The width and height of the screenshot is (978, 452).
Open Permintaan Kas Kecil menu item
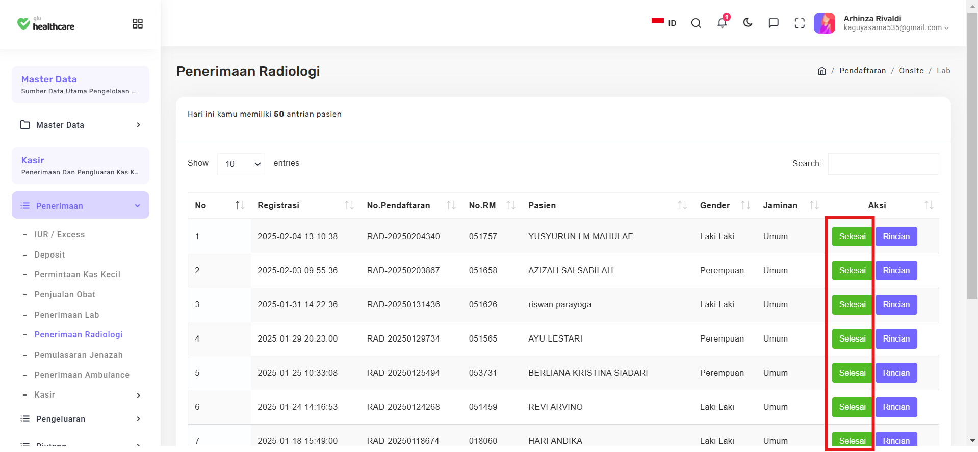point(78,274)
